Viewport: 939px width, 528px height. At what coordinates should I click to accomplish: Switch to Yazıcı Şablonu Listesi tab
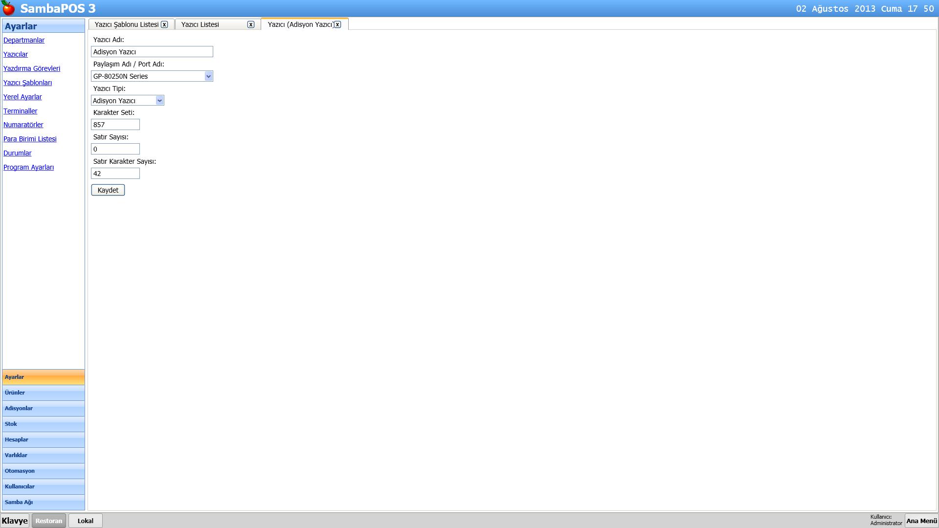(x=126, y=24)
